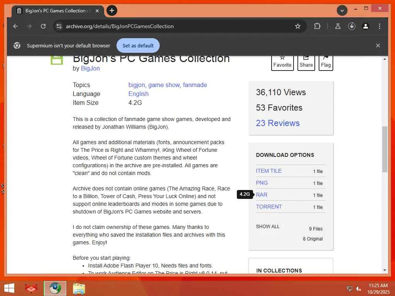Open the red app in the taskbar
Viewport: 395px width, 296px height.
pos(31,288)
